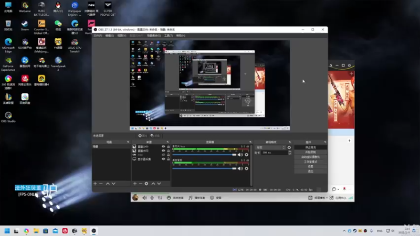The image size is (420, 236).
Task: Open the Help menu in OBS
Action: pyautogui.click(x=181, y=36)
